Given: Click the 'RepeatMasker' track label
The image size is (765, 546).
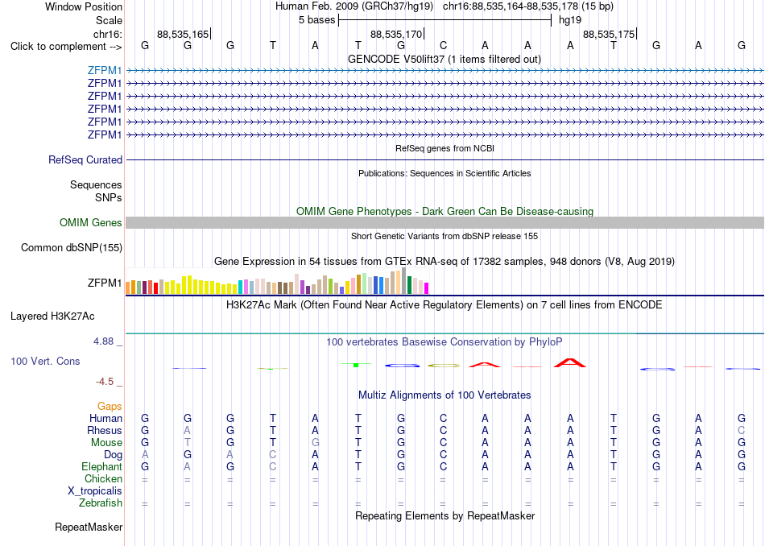Looking at the screenshot, I should click(89, 527).
